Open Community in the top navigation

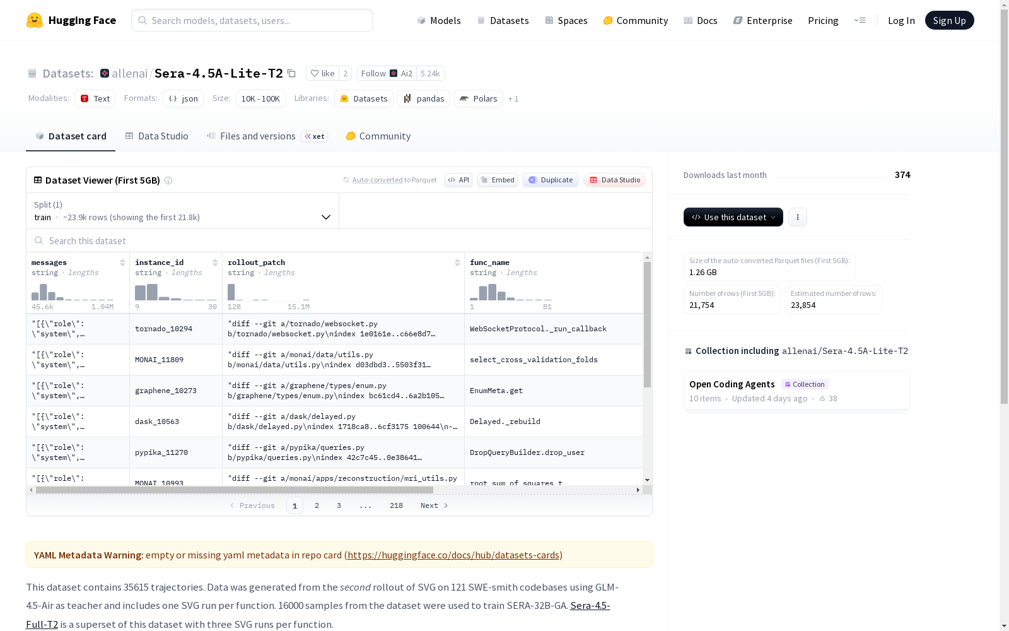pos(636,20)
